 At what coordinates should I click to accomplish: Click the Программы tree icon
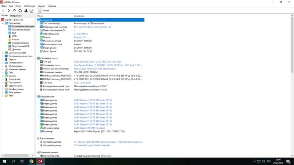click(x=6, y=82)
